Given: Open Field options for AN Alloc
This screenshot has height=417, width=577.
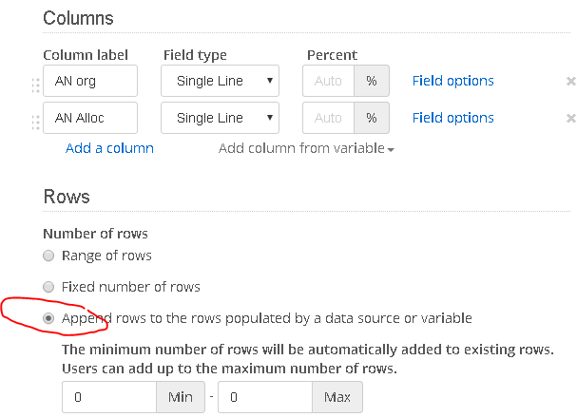Looking at the screenshot, I should point(452,118).
